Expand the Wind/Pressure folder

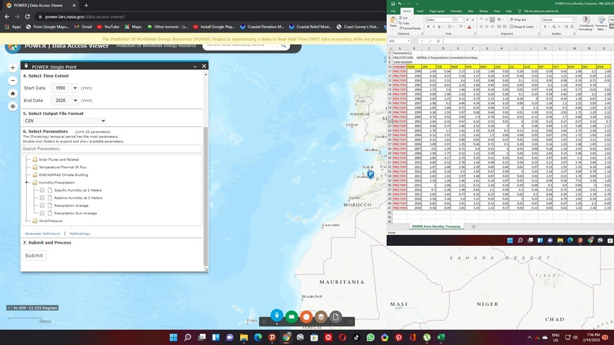27,221
